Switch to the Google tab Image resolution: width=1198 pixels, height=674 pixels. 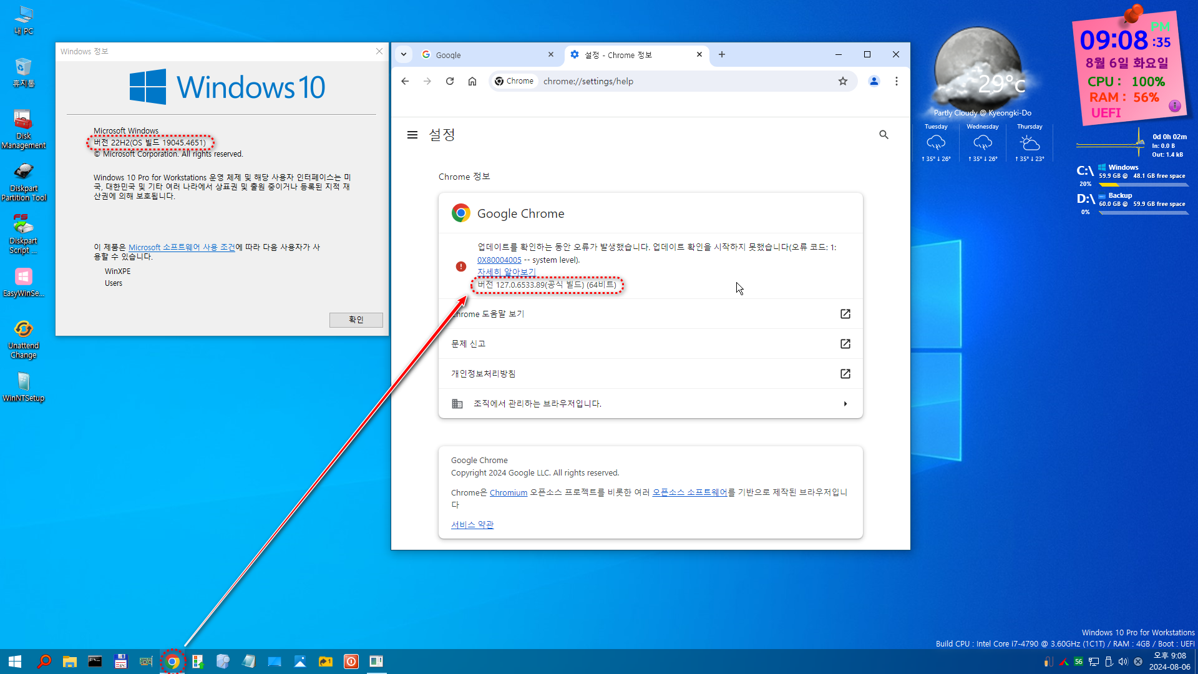pos(487,55)
